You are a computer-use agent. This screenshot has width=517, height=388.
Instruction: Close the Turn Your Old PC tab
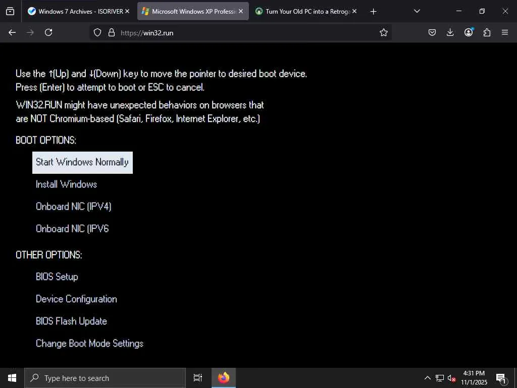(354, 11)
